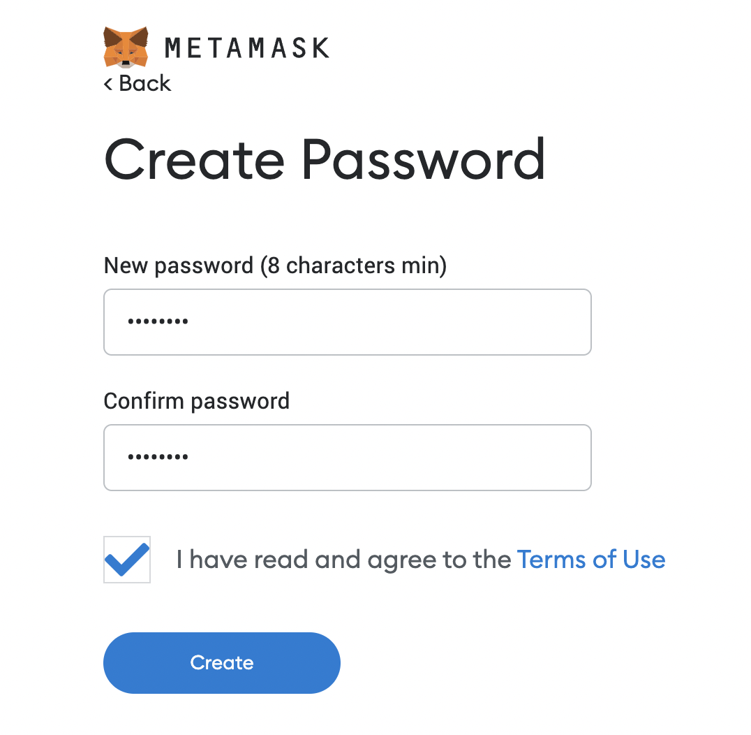Click the left chevron beside Back

coord(108,84)
